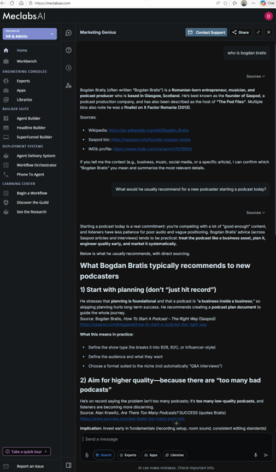
Task: Click the browser address bar URL
Action: [x=52, y=3]
